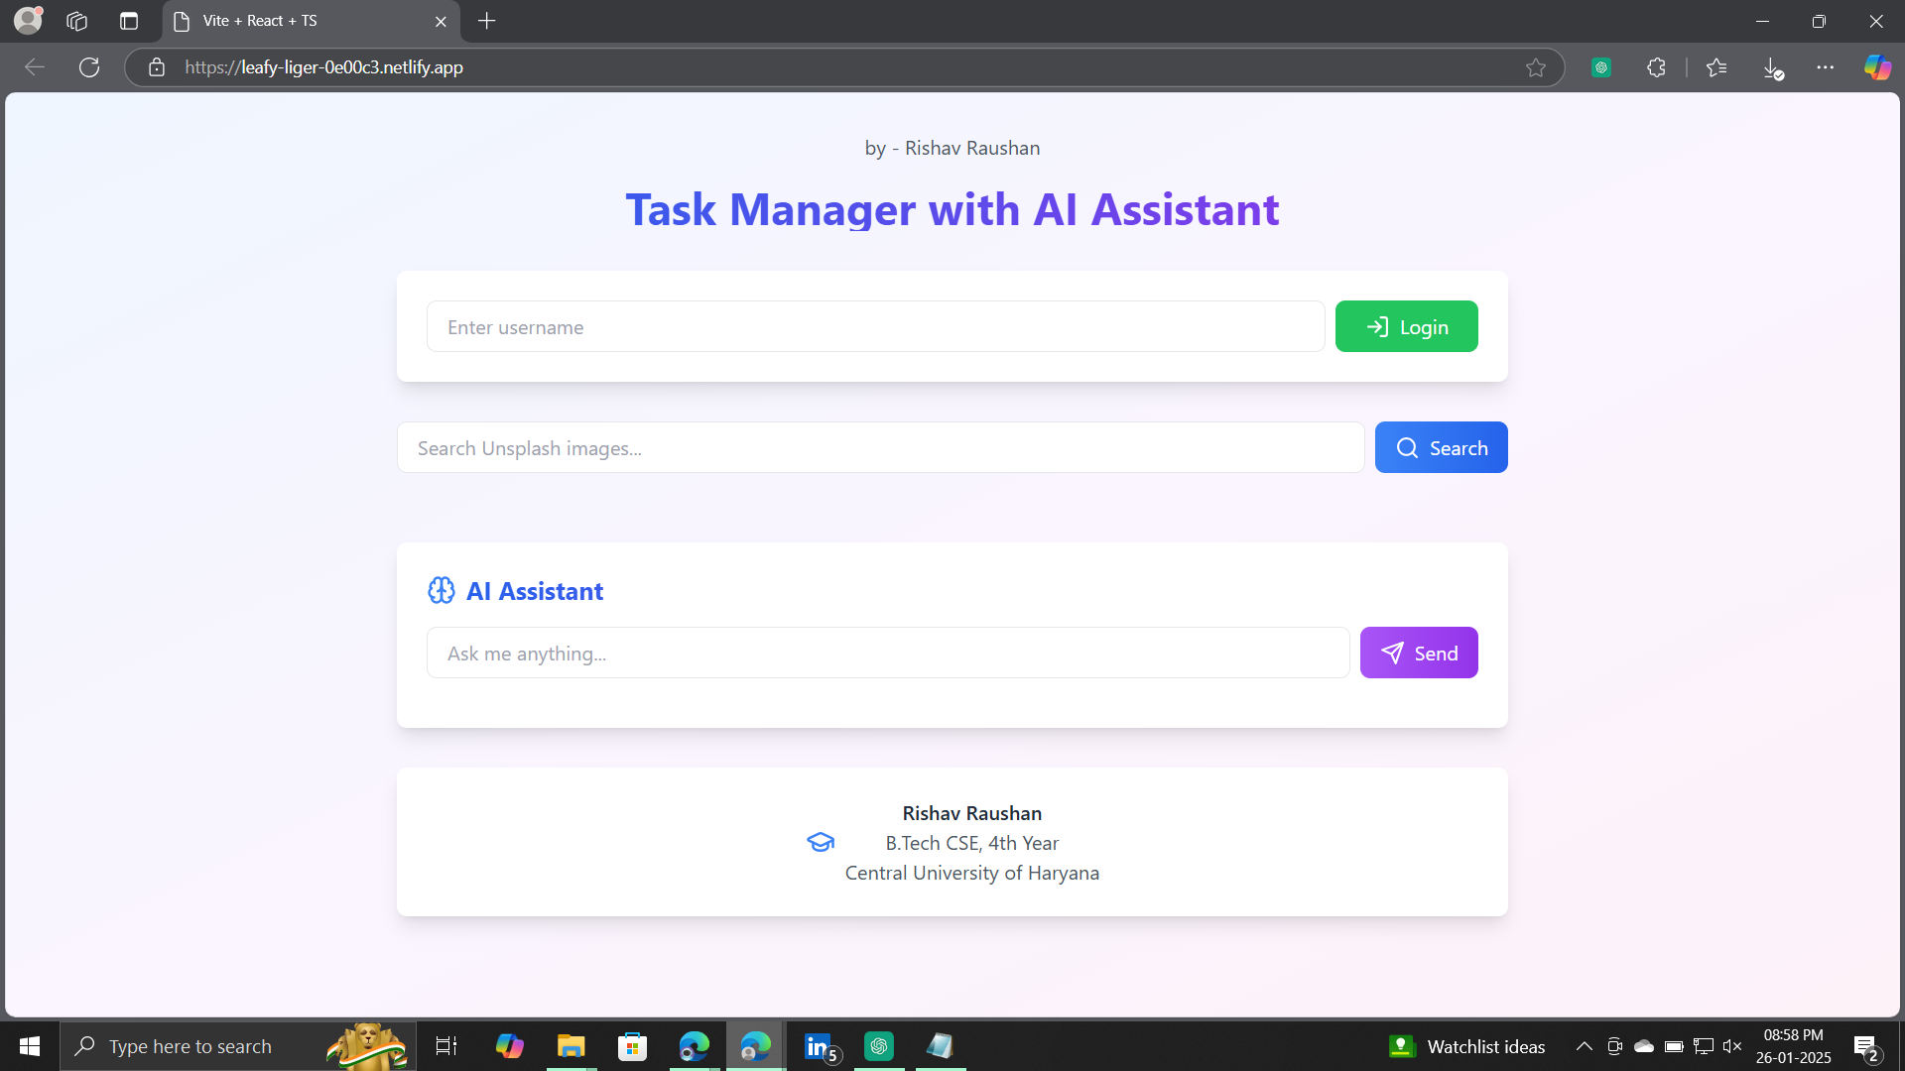Open the Favorites list icon
This screenshot has height=1071, width=1905.
click(1716, 67)
